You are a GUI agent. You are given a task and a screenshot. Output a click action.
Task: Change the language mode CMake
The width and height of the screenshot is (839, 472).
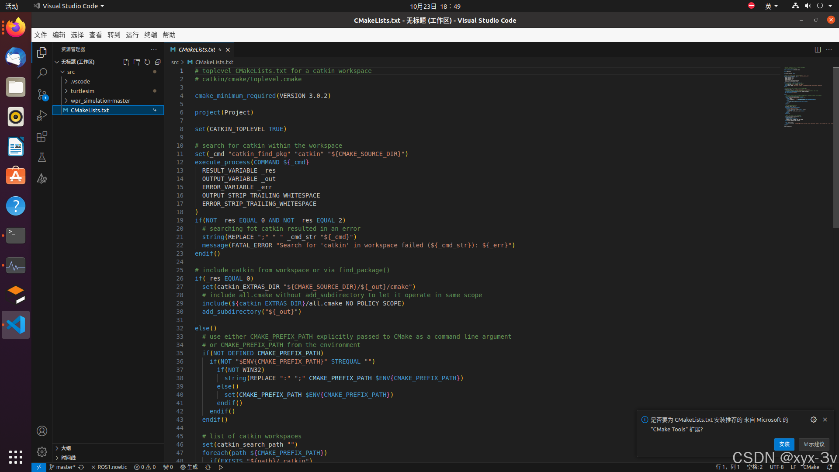[x=811, y=467]
